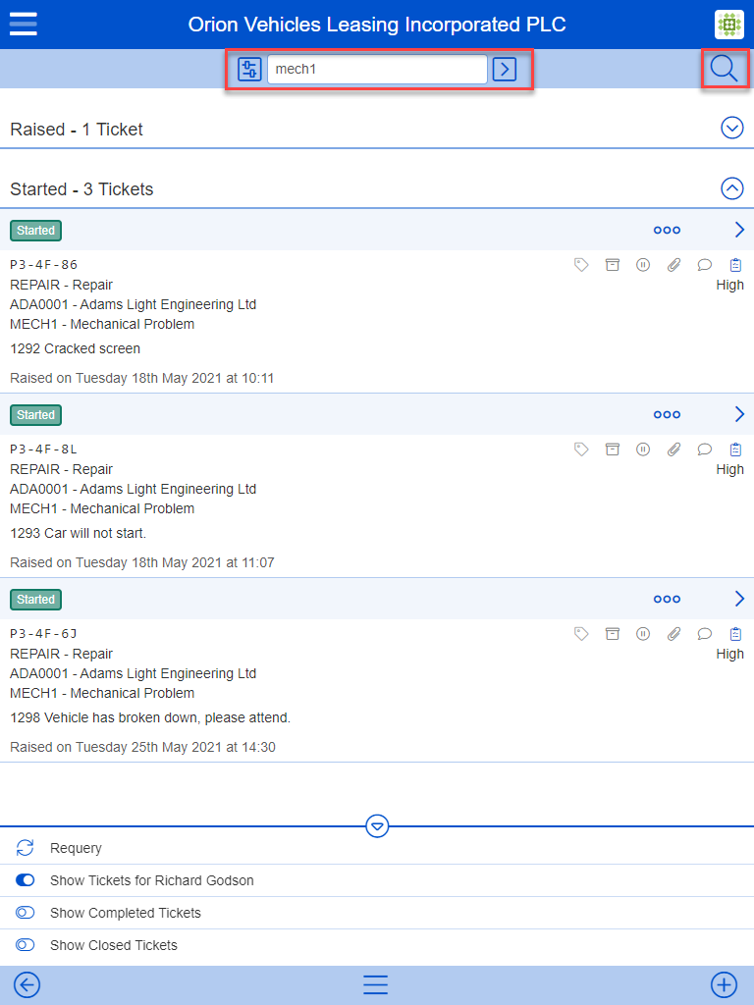Click the search go arrow button
The height and width of the screenshot is (1005, 754).
coord(505,69)
